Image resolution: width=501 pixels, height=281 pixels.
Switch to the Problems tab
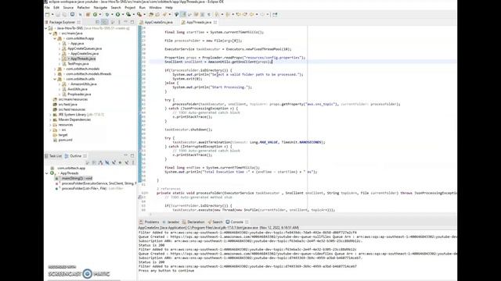[150, 222]
